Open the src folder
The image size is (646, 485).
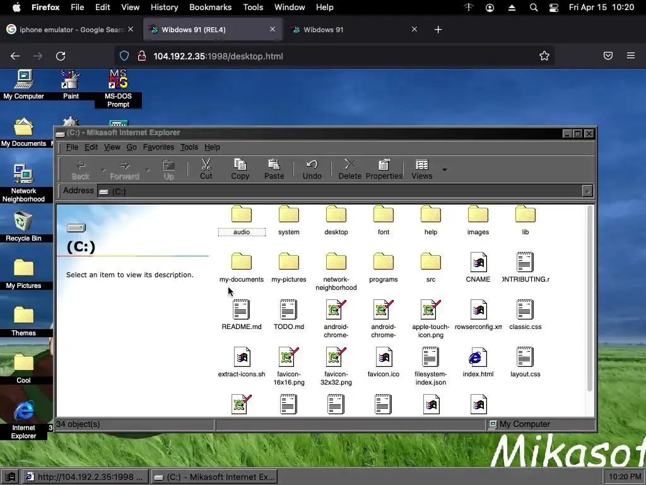[x=430, y=268]
